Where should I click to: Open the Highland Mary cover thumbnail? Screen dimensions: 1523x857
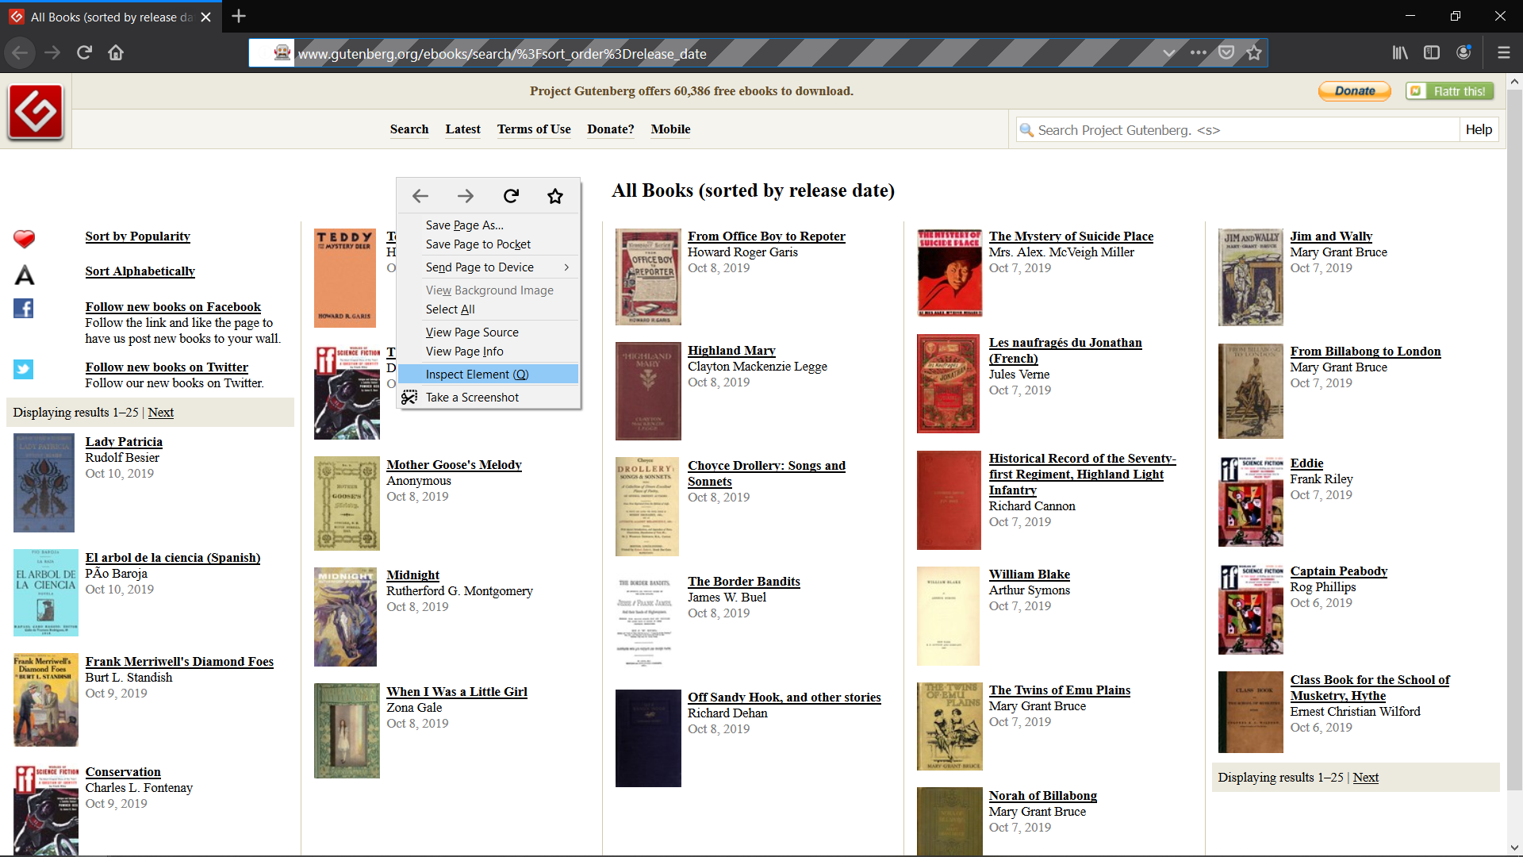click(x=648, y=390)
